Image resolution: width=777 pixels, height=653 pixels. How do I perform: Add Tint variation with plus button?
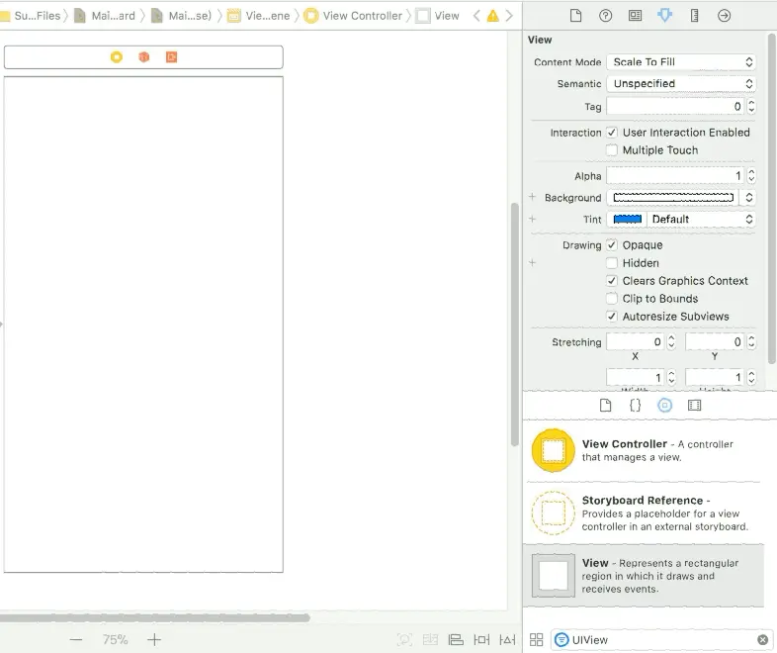click(x=532, y=219)
